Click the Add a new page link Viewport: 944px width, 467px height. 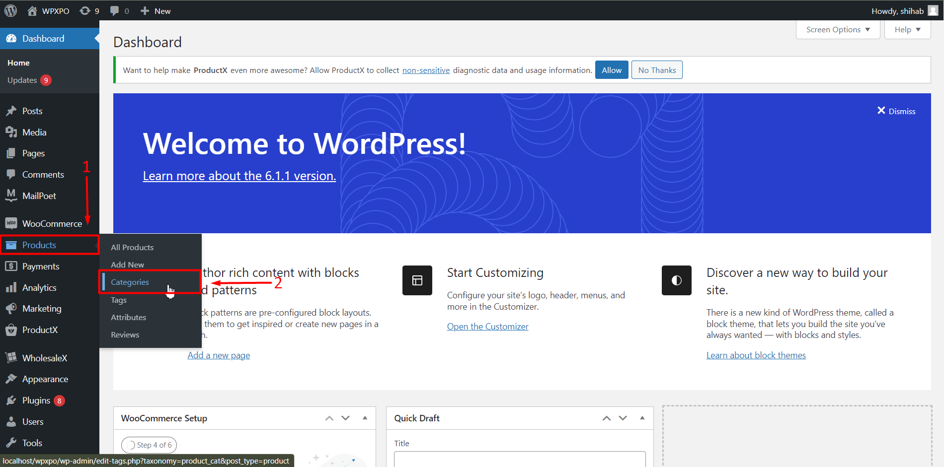[219, 355]
